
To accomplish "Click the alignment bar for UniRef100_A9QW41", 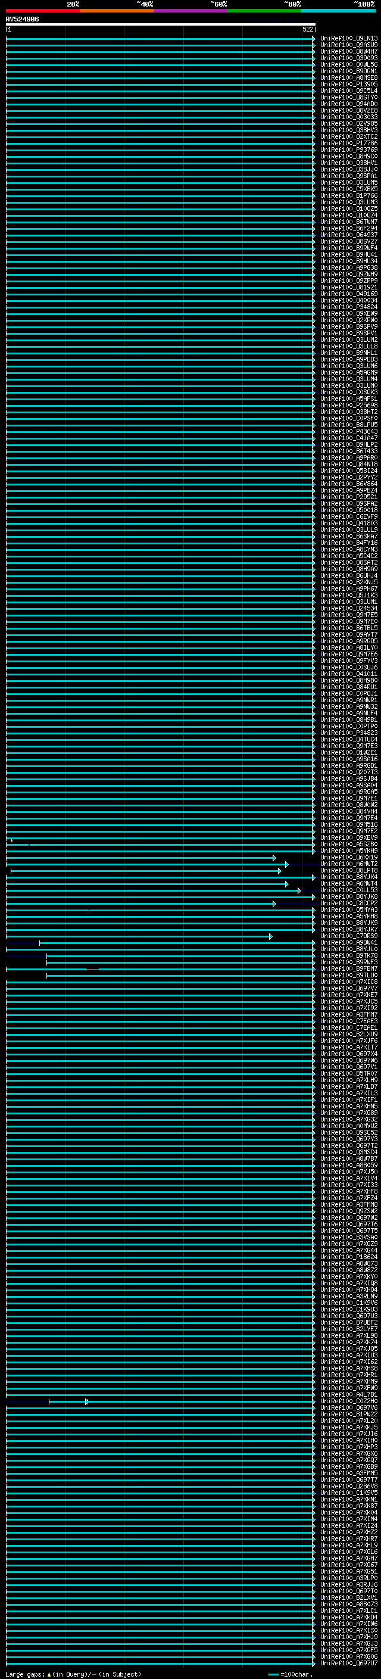I will (177, 942).
